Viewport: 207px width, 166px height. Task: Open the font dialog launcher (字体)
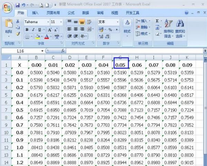62,43
